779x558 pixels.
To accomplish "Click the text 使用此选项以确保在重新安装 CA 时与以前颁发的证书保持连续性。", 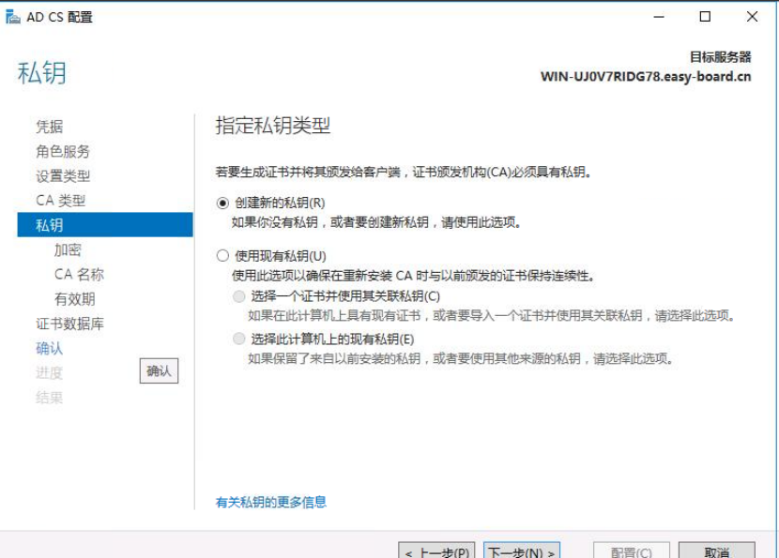I will [413, 276].
